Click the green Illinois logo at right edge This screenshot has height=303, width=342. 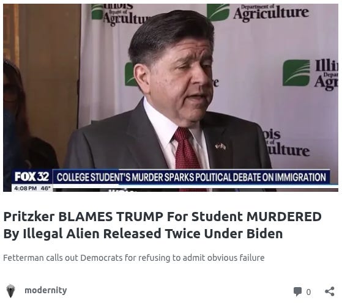(x=296, y=73)
